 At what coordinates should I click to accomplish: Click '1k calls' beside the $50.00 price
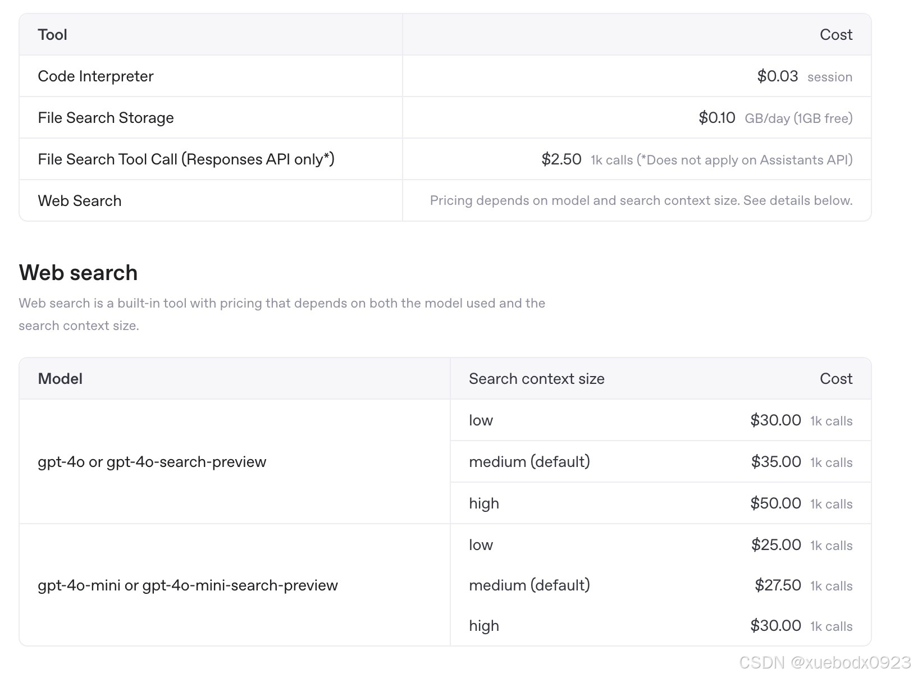831,504
